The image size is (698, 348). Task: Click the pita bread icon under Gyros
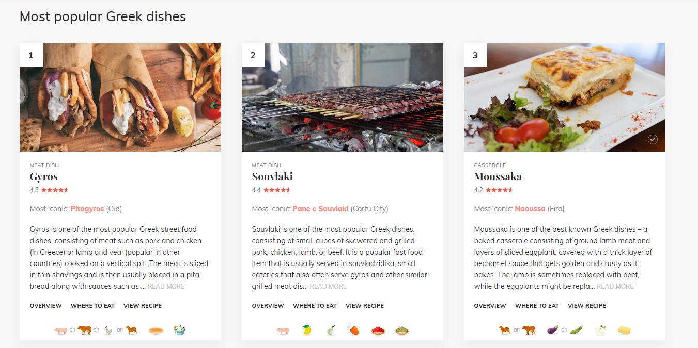(x=156, y=330)
